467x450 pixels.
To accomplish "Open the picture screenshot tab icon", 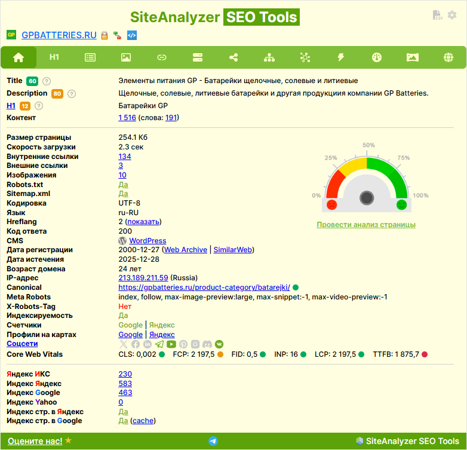I will pos(413,57).
